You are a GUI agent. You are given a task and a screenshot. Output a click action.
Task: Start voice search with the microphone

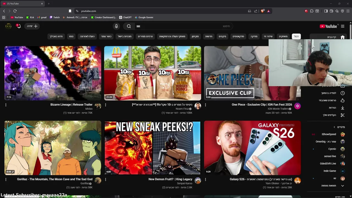click(116, 26)
